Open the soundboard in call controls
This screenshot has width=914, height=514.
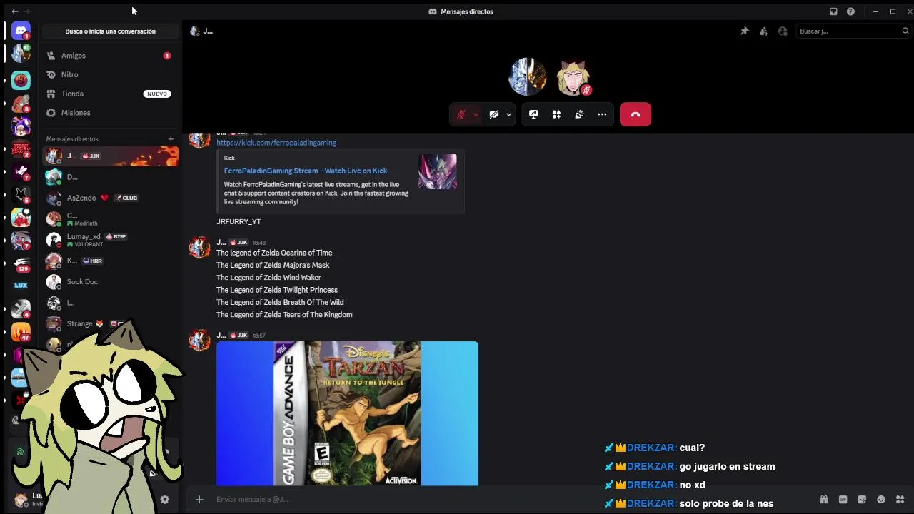(x=579, y=114)
